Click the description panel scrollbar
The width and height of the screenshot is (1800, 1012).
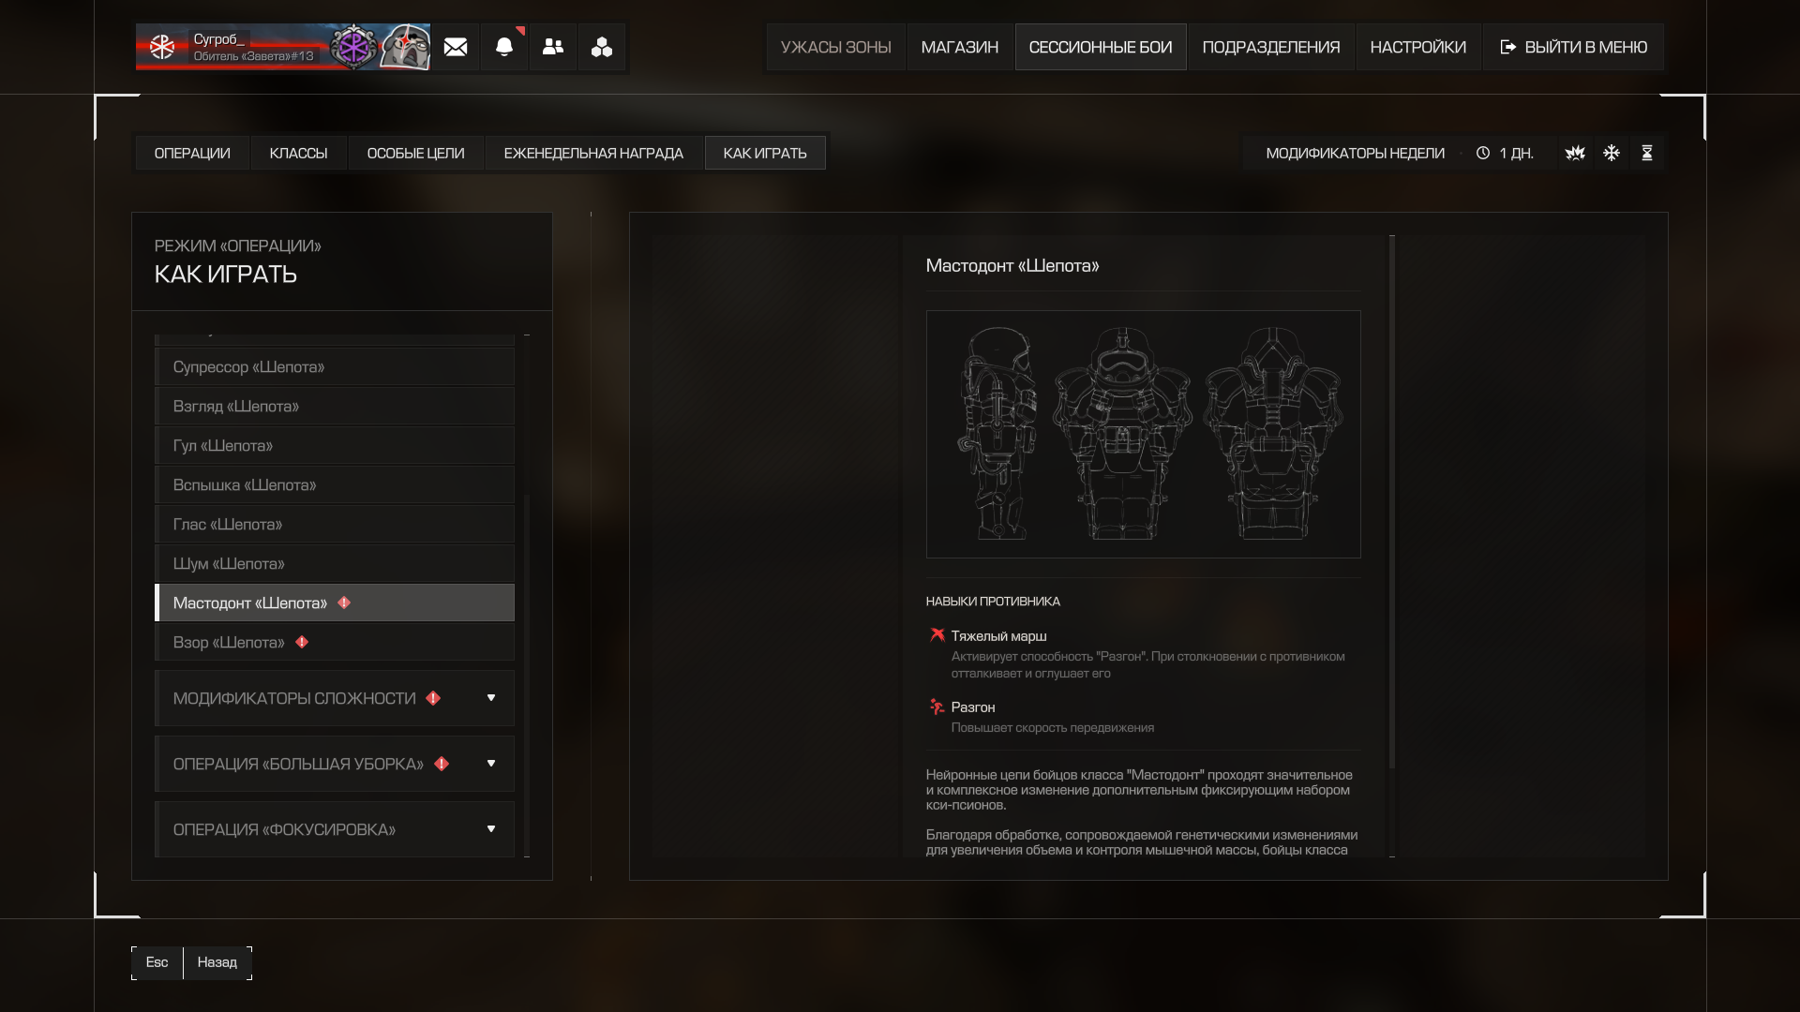pos(1392,501)
